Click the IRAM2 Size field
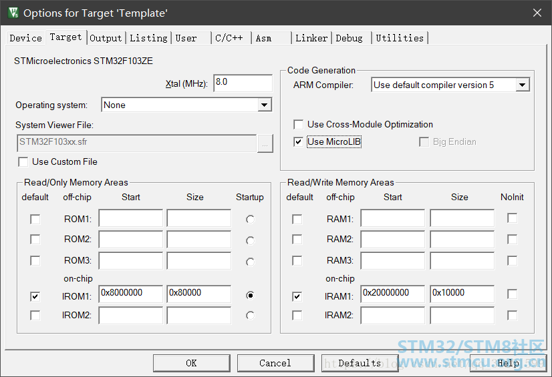The image size is (552, 377). point(462,315)
